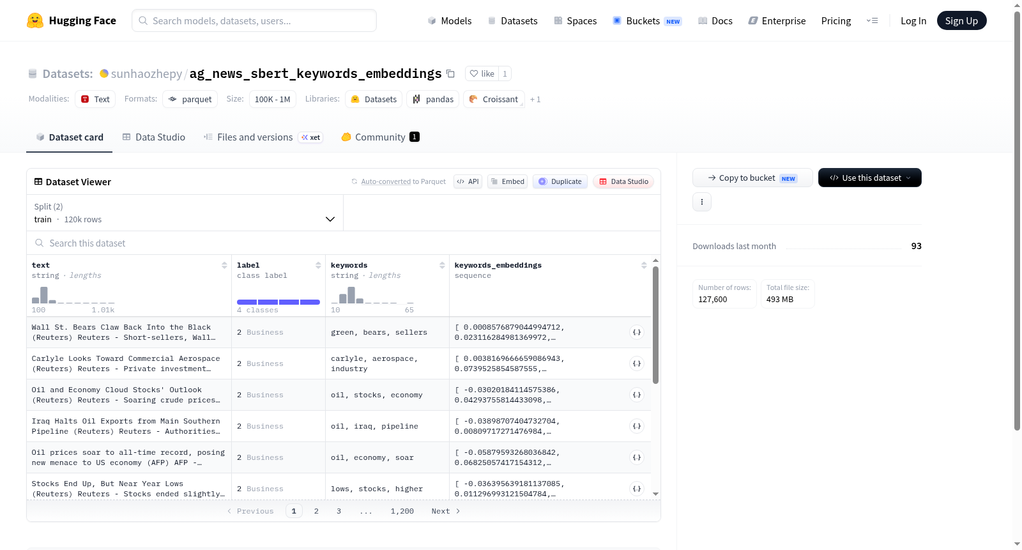Screen dimensions: 1022x550
Task: Expand the embeddings cell for the Oil and Economy row
Action: [637, 395]
